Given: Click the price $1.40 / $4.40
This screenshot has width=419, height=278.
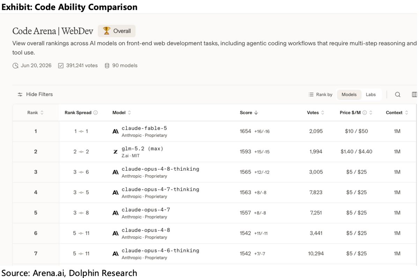Looking at the screenshot, I should 356,152.
